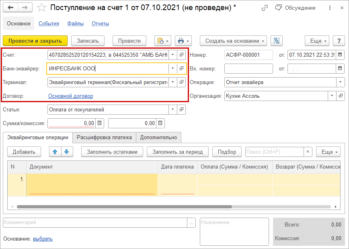Screen dimensions: 349x249
Task: Move row up with blue up arrow
Action: (55, 152)
